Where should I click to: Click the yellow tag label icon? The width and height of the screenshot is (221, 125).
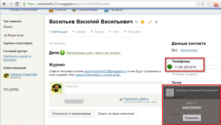(143, 22)
